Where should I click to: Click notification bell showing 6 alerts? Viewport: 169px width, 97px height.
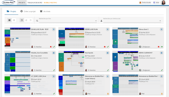105,47
